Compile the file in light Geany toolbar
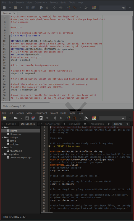The image size is (134, 221). (69, 8)
